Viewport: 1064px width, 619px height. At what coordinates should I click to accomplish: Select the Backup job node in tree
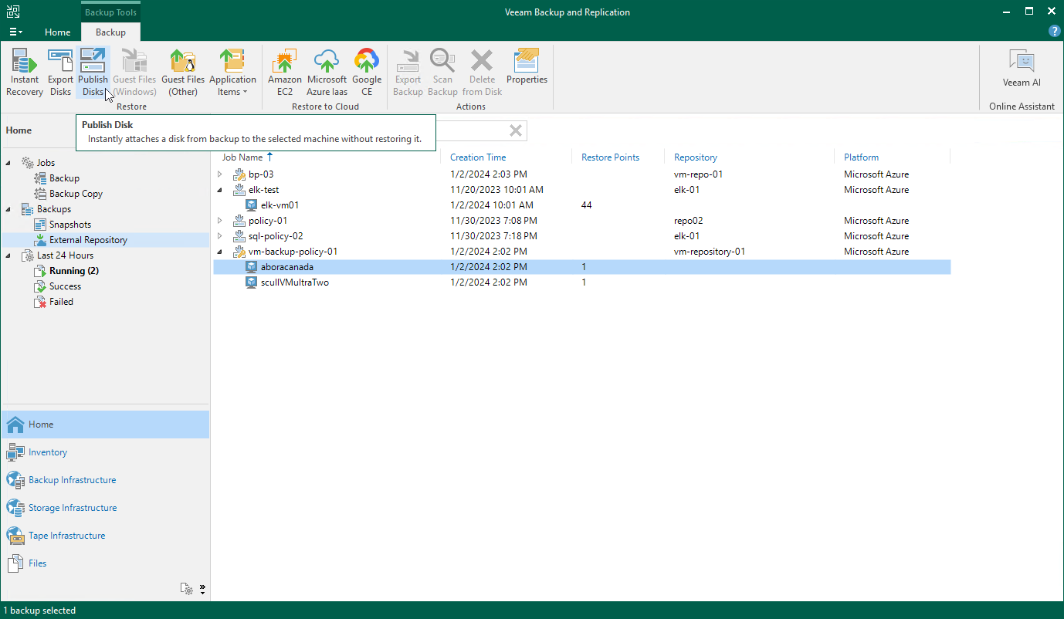point(64,178)
